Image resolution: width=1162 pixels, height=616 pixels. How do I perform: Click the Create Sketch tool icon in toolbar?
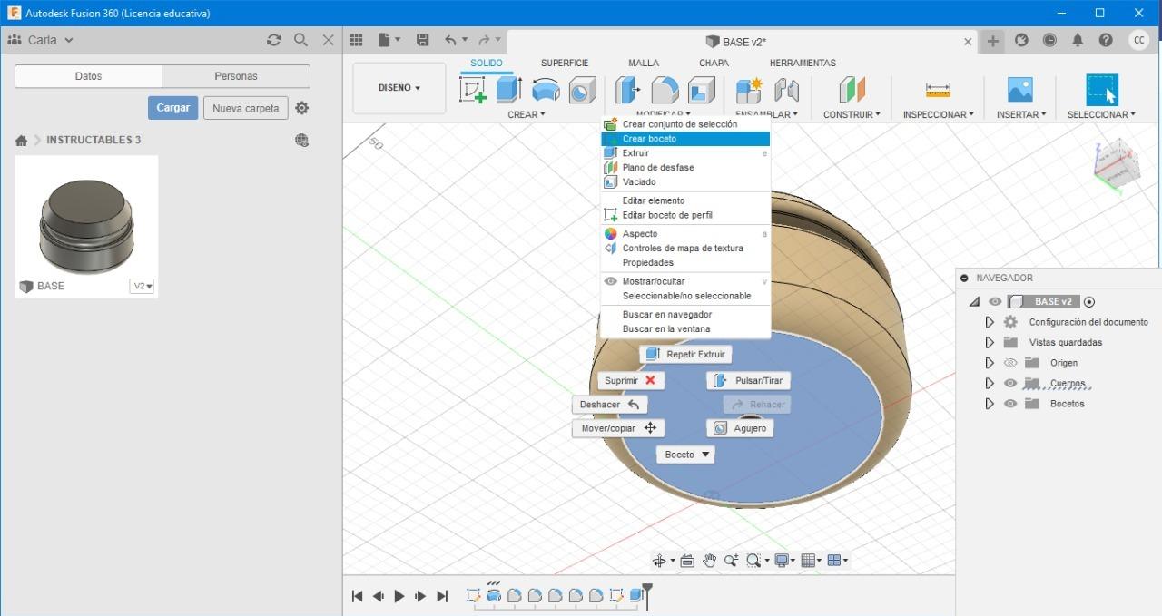coord(473,90)
